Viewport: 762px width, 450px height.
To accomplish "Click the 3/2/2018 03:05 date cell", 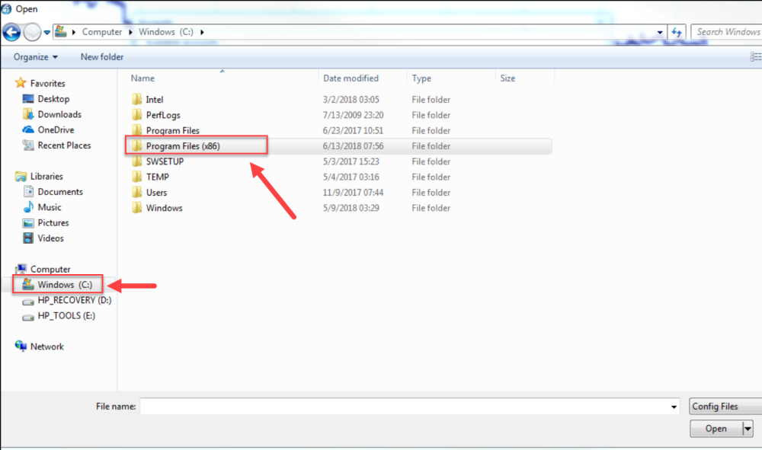I will (351, 100).
